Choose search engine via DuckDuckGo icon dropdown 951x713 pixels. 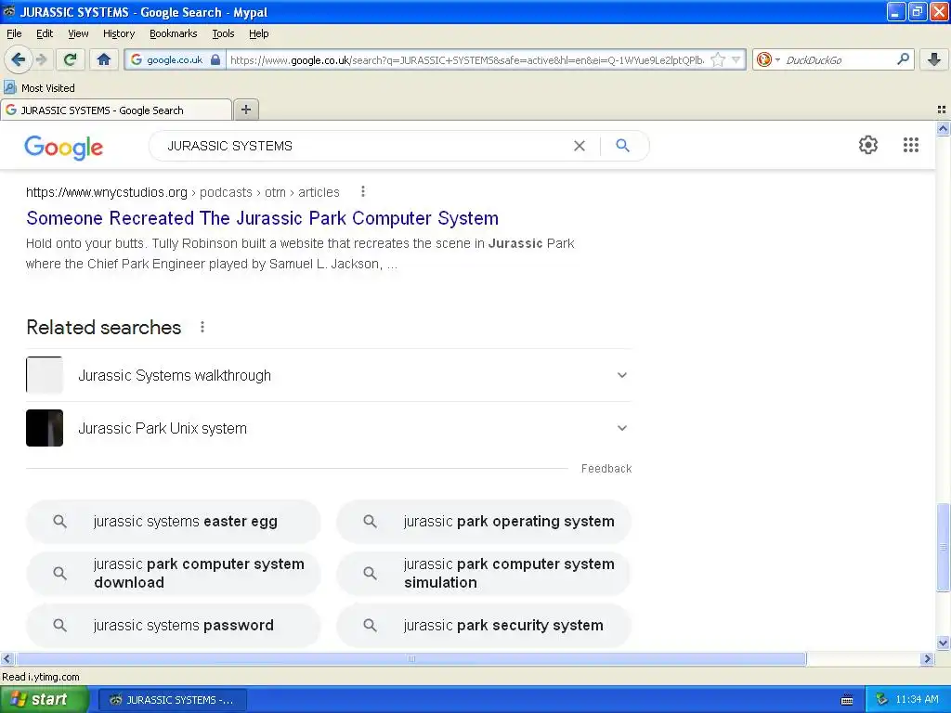click(768, 59)
